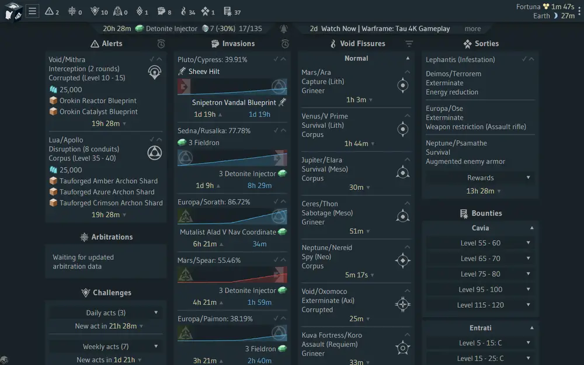Screen dimensions: 584x365
Task: Expand Cavia Level 55 - 60 bounty
Action: coord(480,243)
